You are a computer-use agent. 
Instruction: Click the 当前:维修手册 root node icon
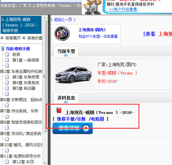pos(3,49)
